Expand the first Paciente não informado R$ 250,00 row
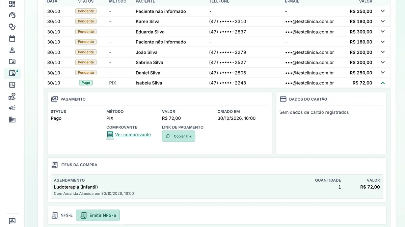The width and height of the screenshot is (405, 227). pos(383,11)
